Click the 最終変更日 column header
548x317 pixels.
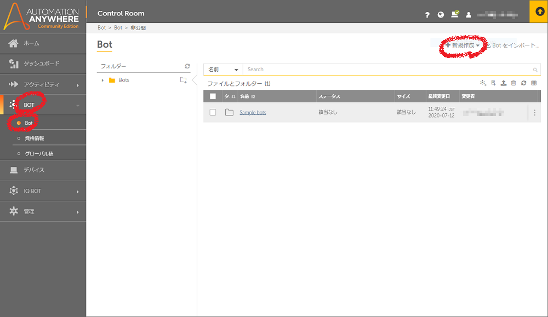coord(439,96)
